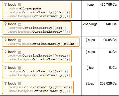Click the entity icon in salt foods box
Screen dimensions: 119x96
(x=5, y=67)
